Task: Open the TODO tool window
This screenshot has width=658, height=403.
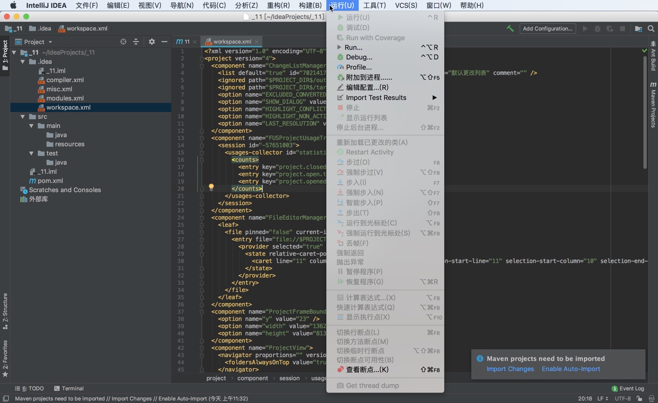Action: point(29,389)
